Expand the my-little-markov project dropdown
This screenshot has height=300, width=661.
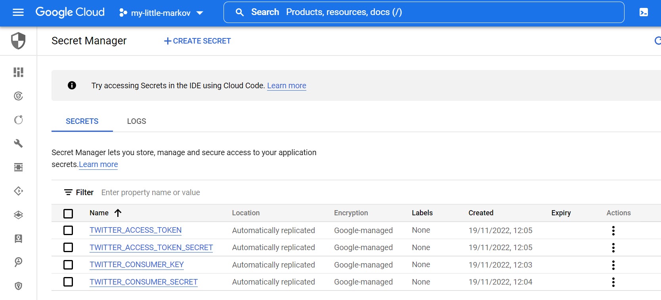[161, 13]
